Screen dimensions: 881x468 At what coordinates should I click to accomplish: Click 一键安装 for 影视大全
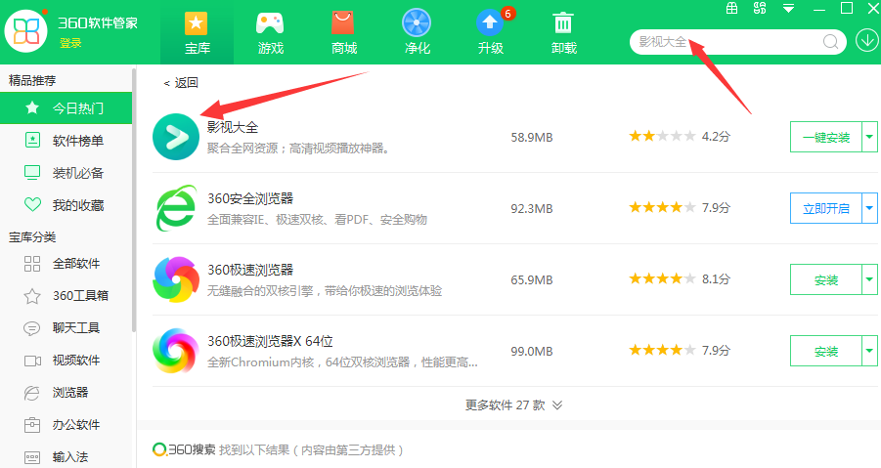[826, 137]
